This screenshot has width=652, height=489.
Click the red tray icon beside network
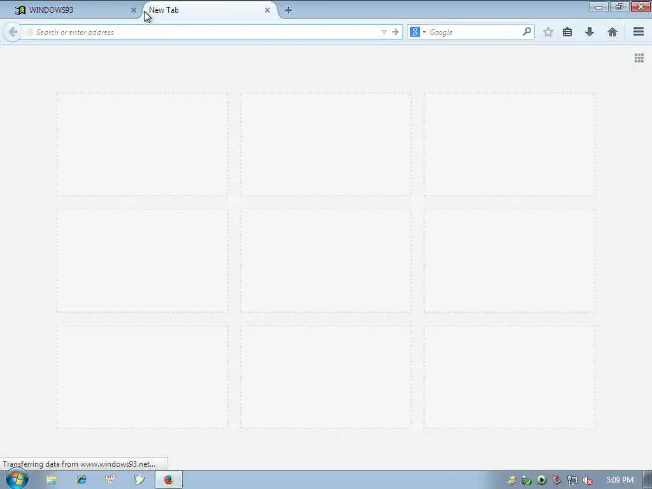pos(556,480)
